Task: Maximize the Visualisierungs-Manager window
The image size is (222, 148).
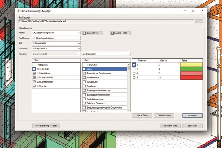Action: coord(193,11)
